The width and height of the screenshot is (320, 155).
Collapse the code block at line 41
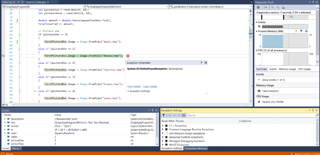point(19,35)
